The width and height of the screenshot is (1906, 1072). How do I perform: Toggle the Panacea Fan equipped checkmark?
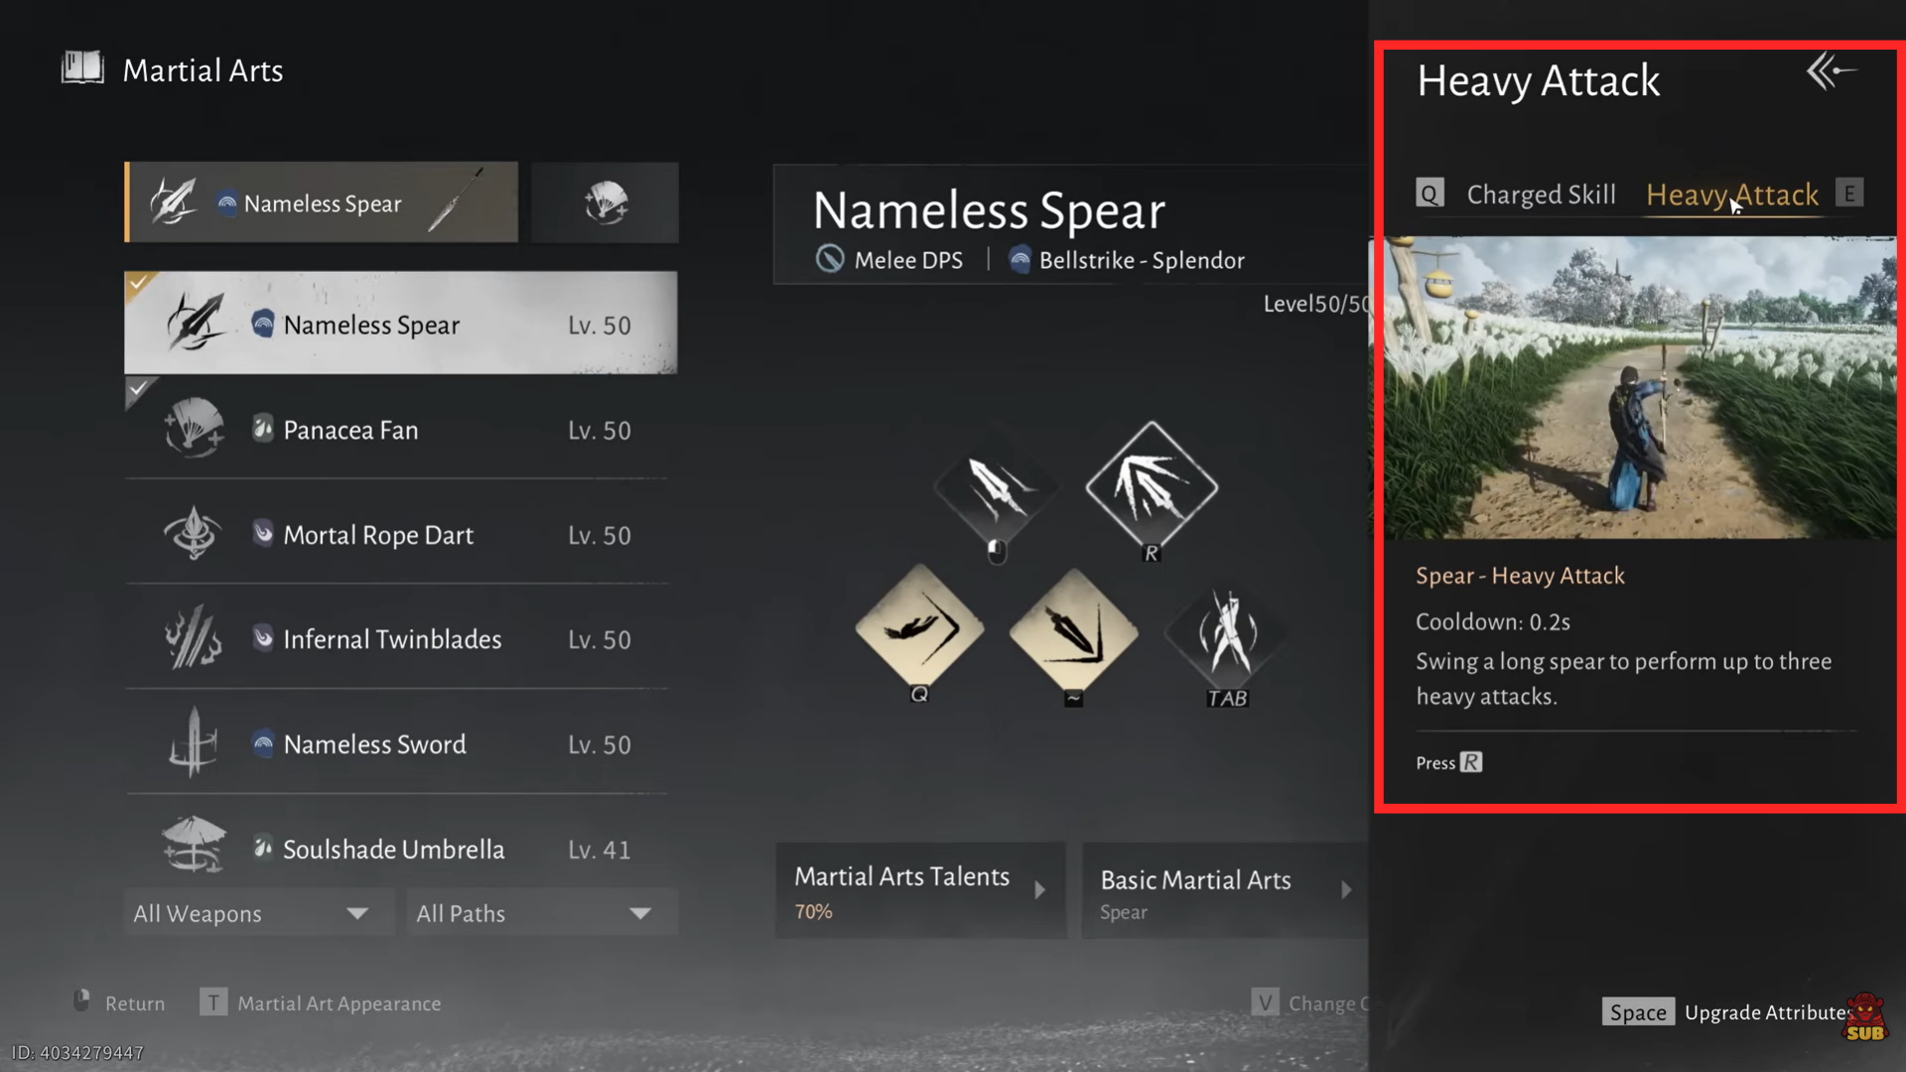pos(138,388)
